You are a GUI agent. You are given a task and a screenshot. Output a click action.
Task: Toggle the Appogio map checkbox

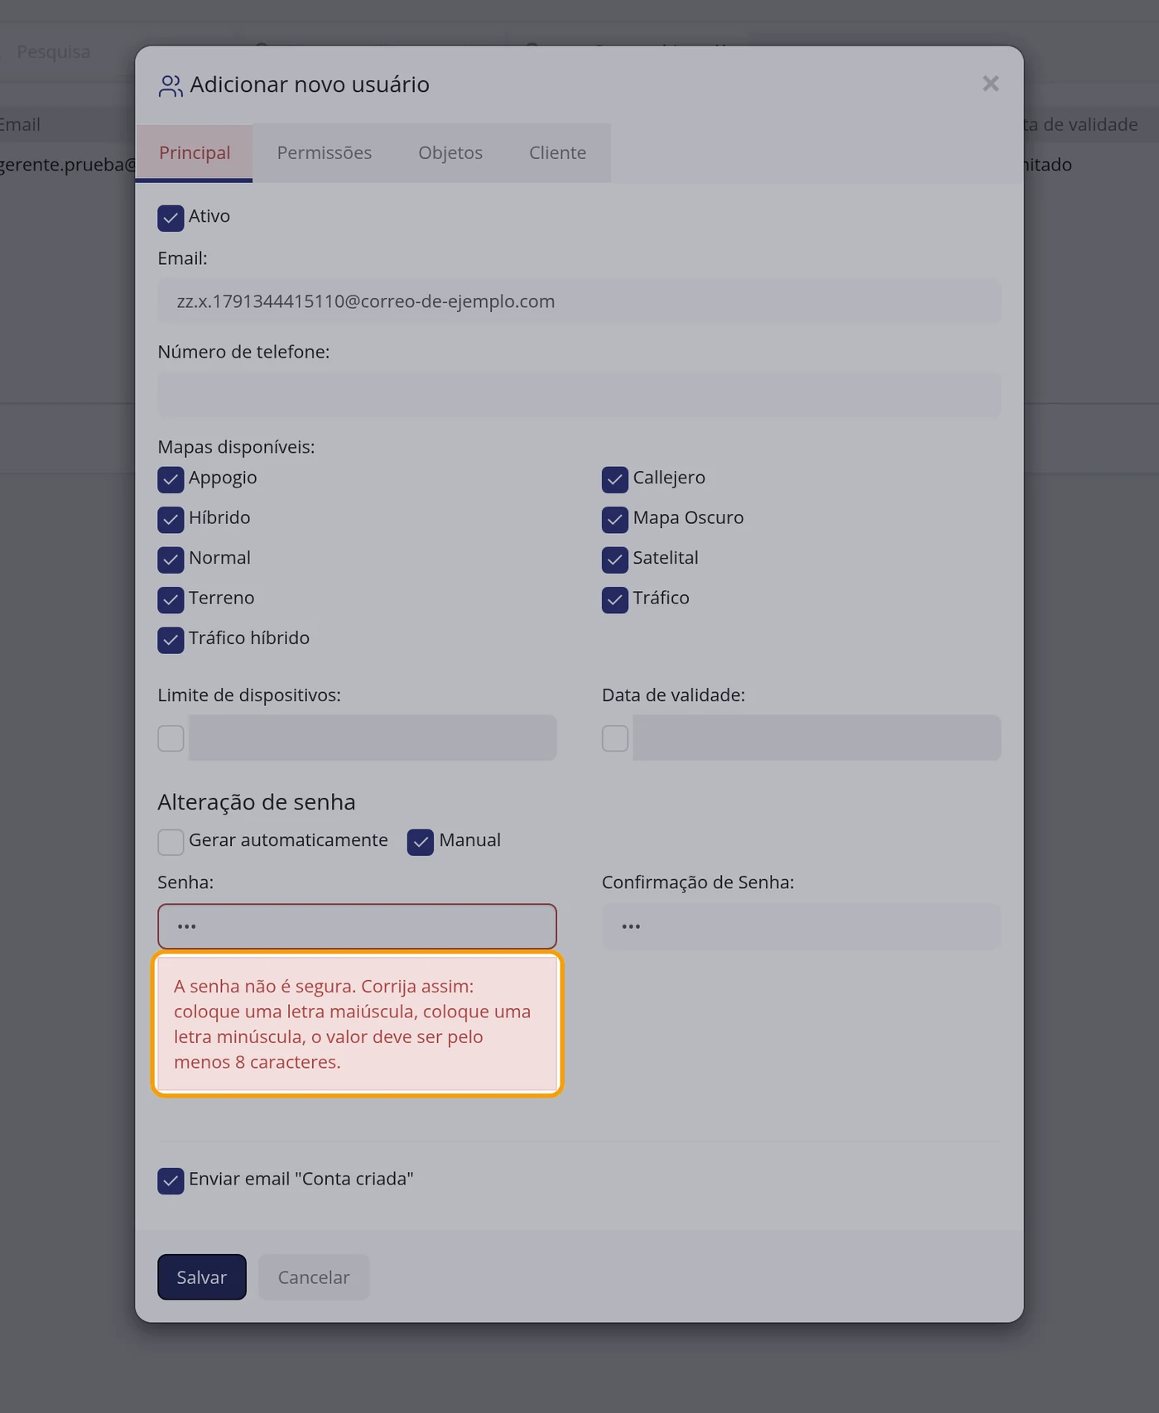(x=171, y=479)
